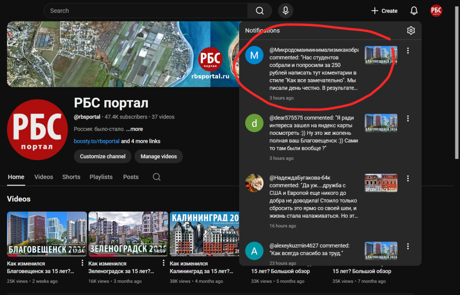
Task: Open comment about студентов и 250 рублей
Action: [314, 69]
